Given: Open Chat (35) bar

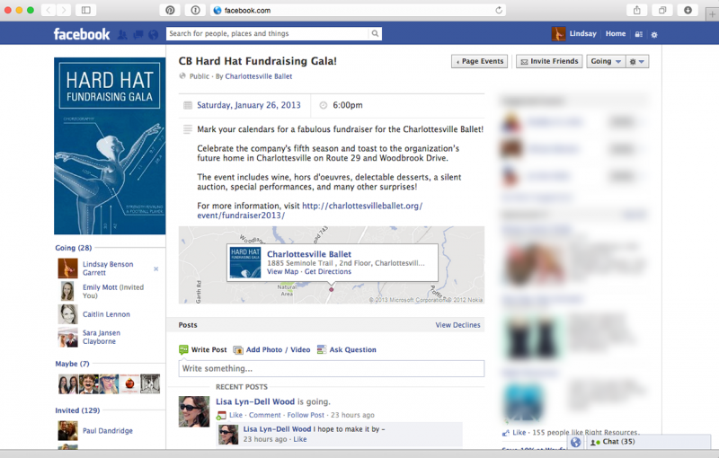Looking at the screenshot, I should pos(648,442).
